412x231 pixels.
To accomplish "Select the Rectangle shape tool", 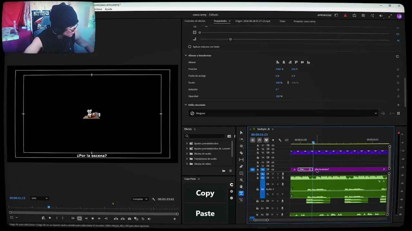I will click(241, 173).
